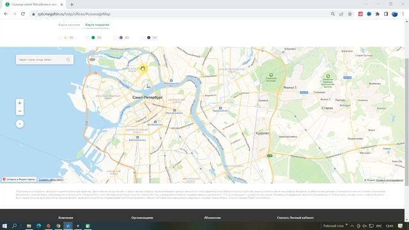Select the Карта покрытия tab
409x230 pixels.
pyautogui.click(x=97, y=25)
